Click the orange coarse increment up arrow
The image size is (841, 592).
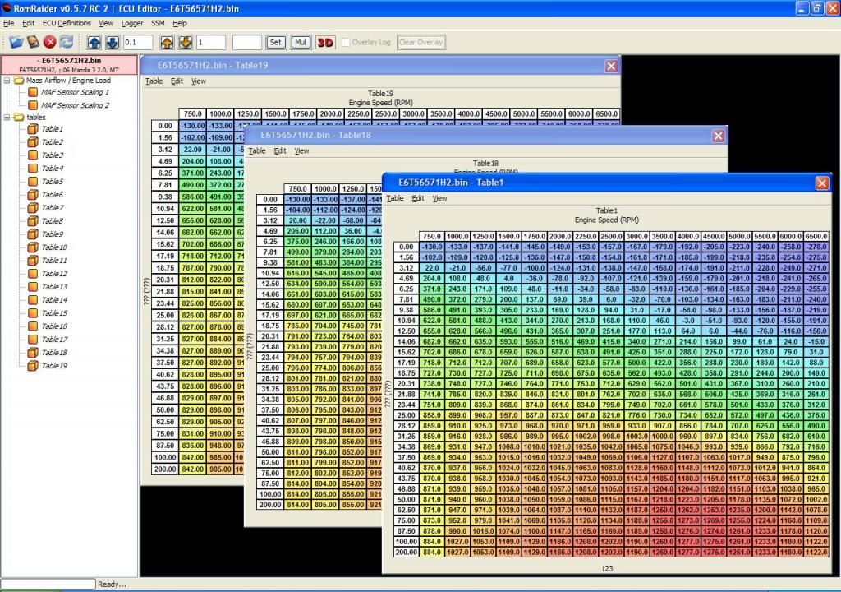[x=167, y=42]
